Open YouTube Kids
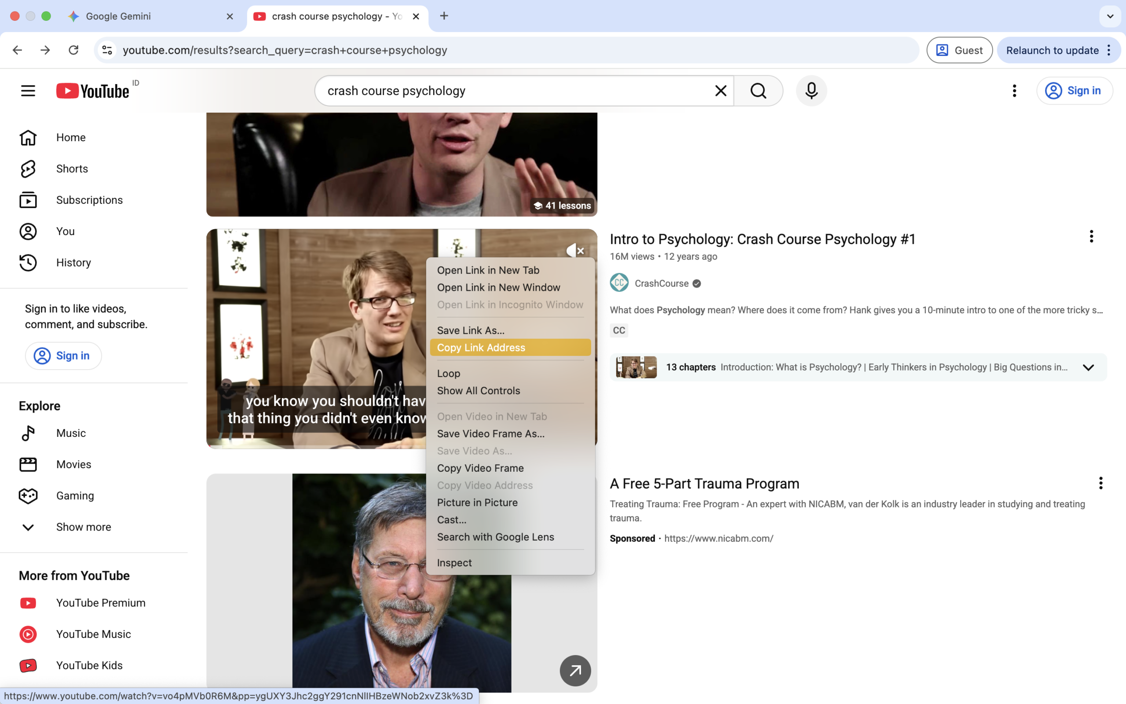The image size is (1126, 704). pyautogui.click(x=89, y=665)
